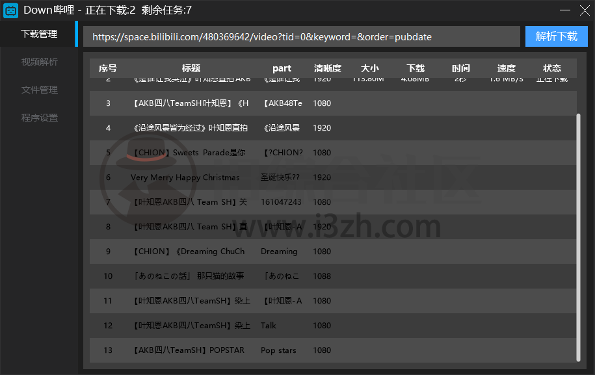
Task: Select row 12 title with Talk part
Action: [333, 326]
